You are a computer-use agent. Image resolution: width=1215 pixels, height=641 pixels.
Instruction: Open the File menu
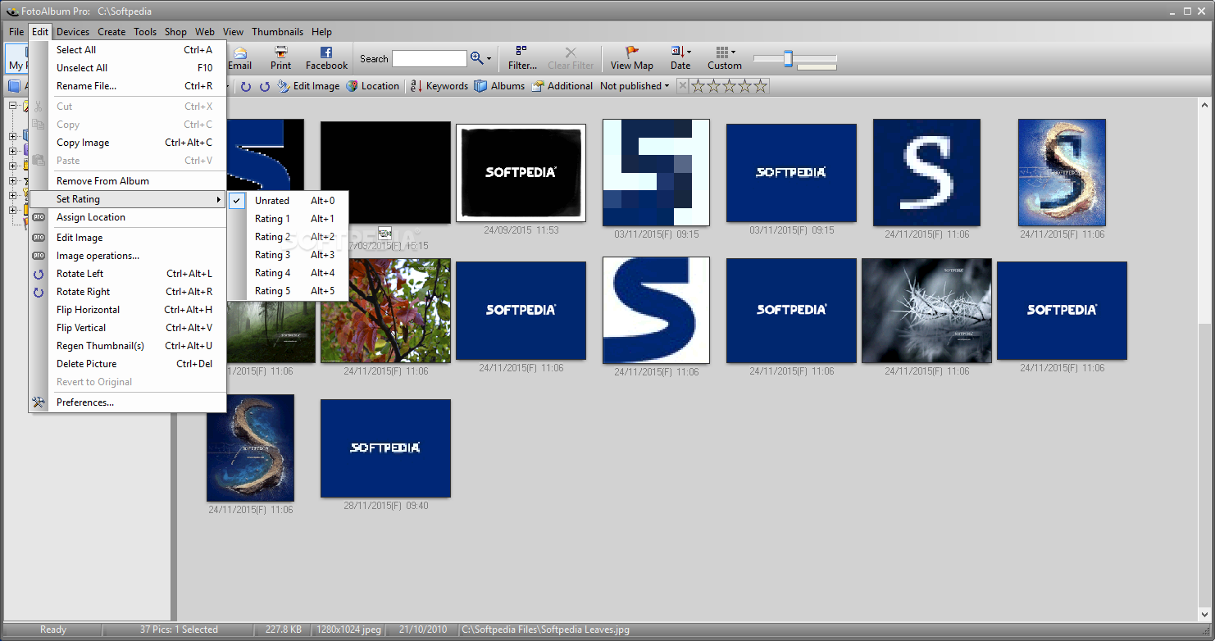coord(16,32)
